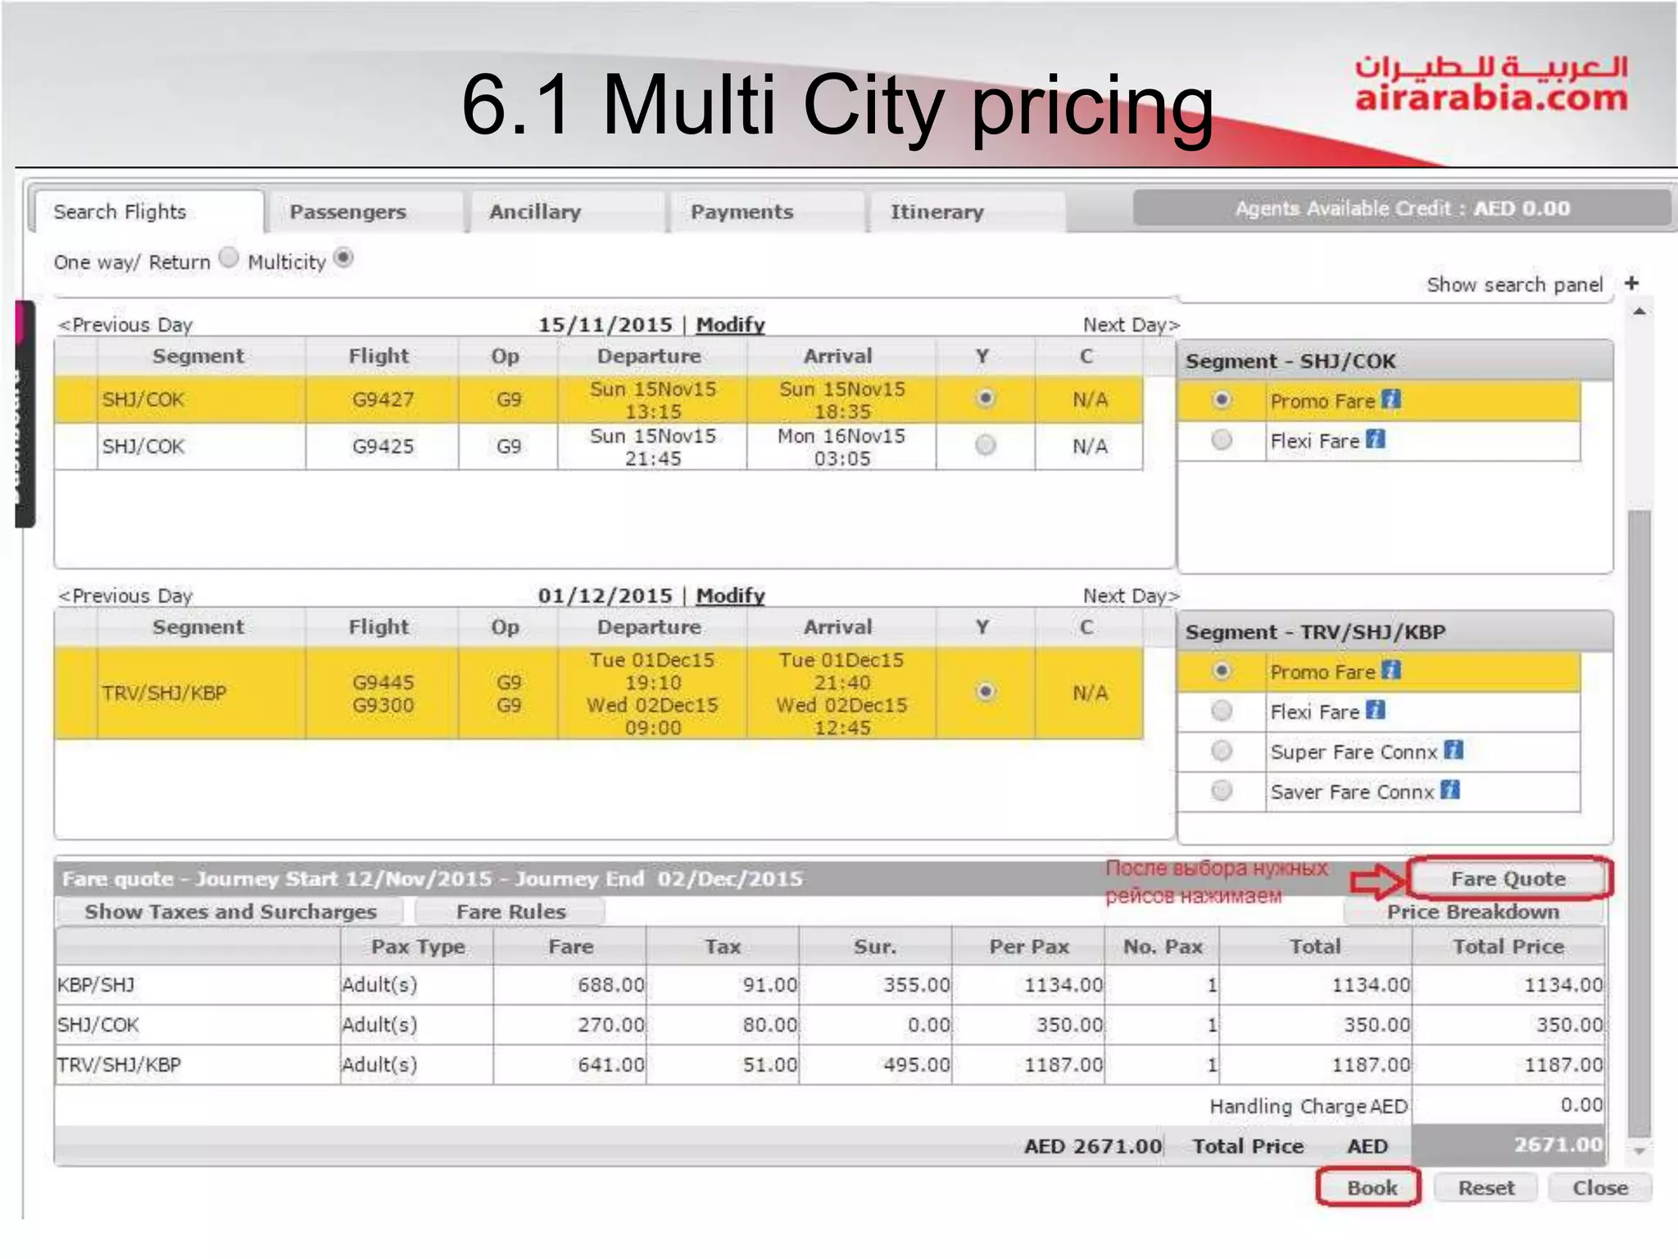Click scrollbar up arrow on right side

coord(1639,312)
